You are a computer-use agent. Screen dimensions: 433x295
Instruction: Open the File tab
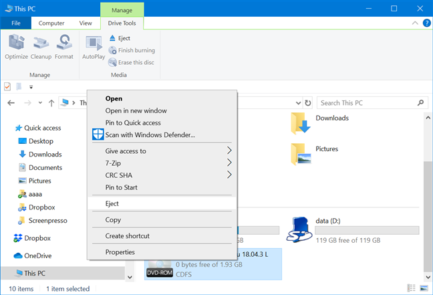tap(16, 23)
